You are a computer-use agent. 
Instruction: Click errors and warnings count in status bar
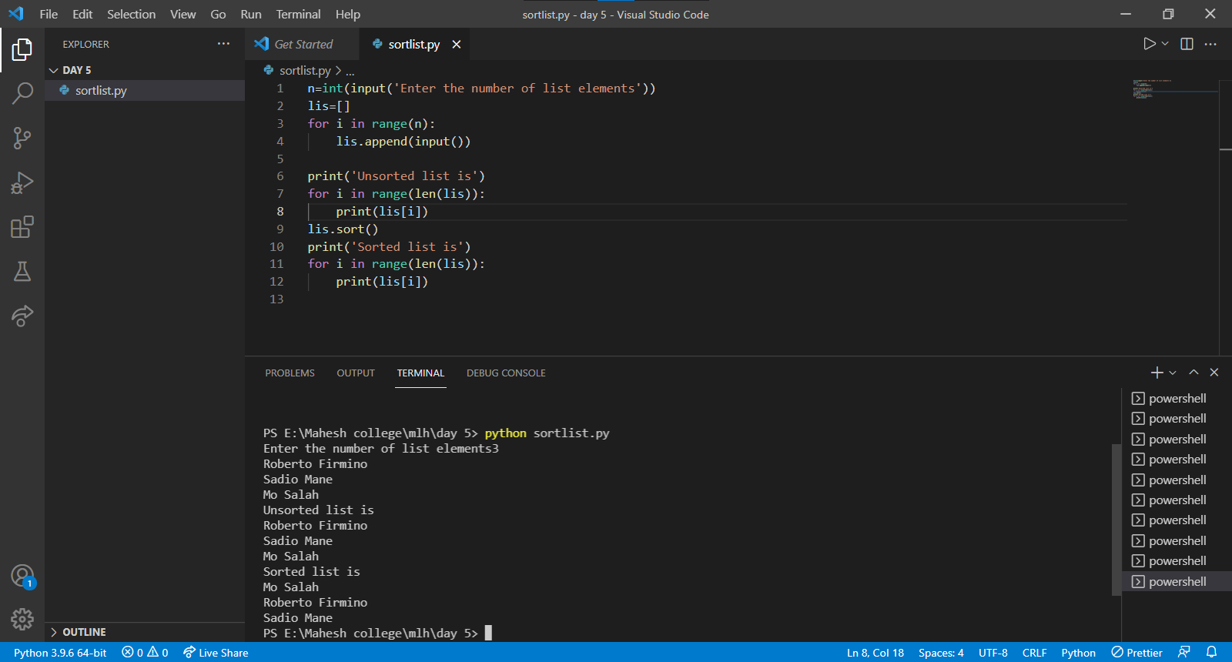tap(145, 652)
